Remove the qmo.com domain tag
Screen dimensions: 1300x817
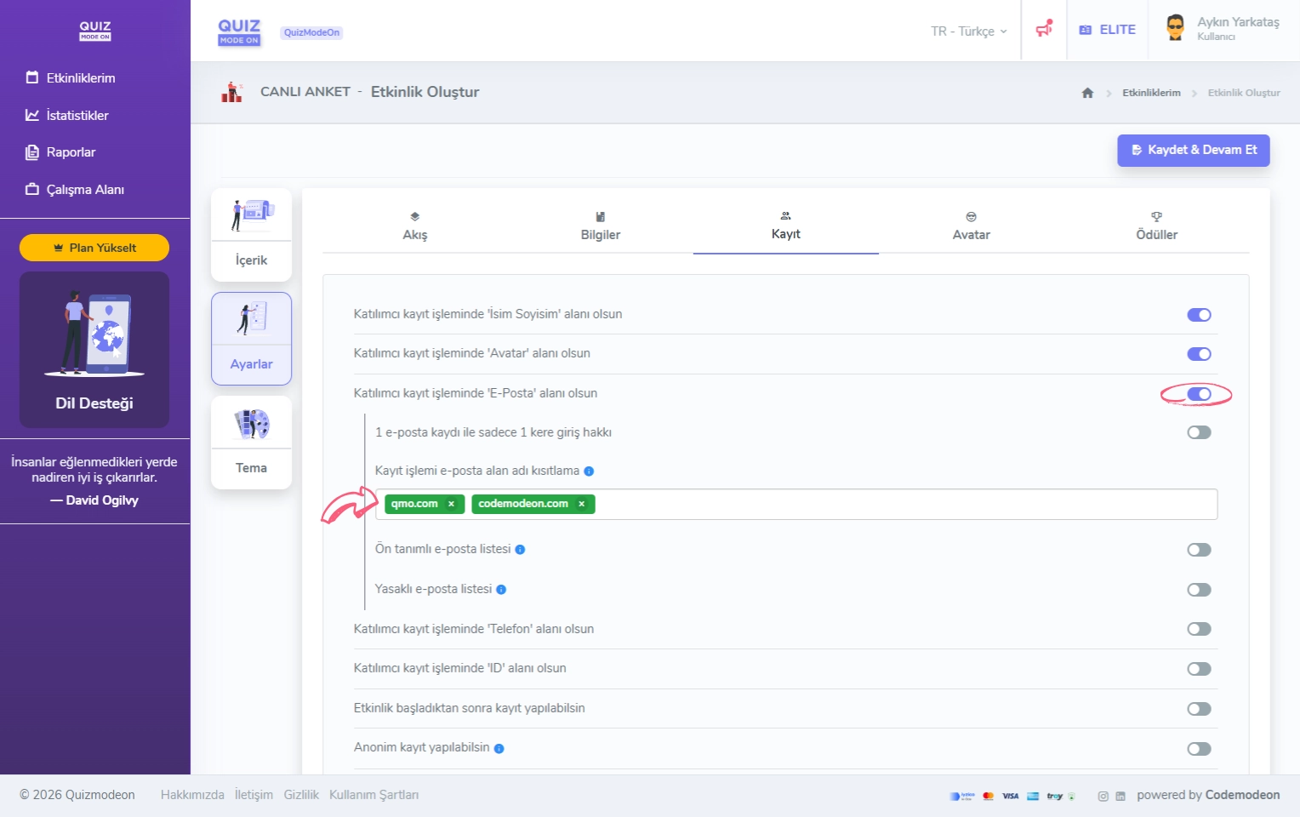pyautogui.click(x=451, y=504)
